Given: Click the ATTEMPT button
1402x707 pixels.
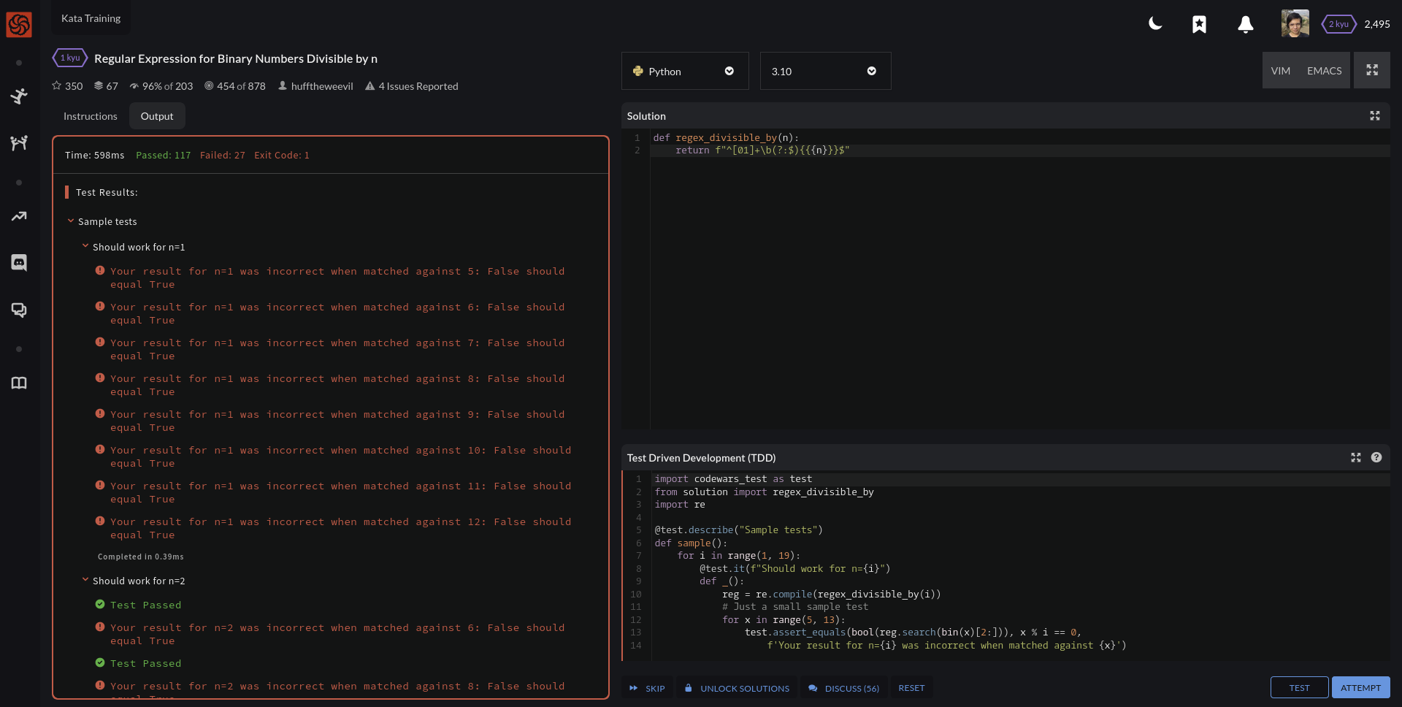Looking at the screenshot, I should point(1360,688).
